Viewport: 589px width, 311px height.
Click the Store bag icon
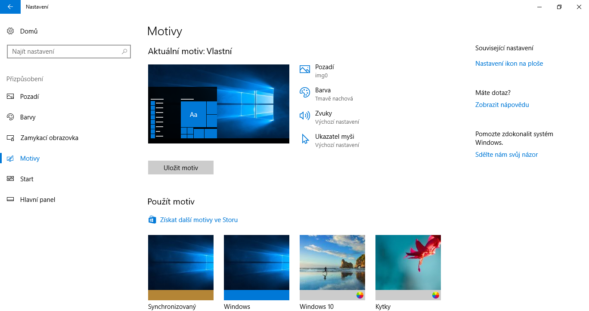pos(152,220)
